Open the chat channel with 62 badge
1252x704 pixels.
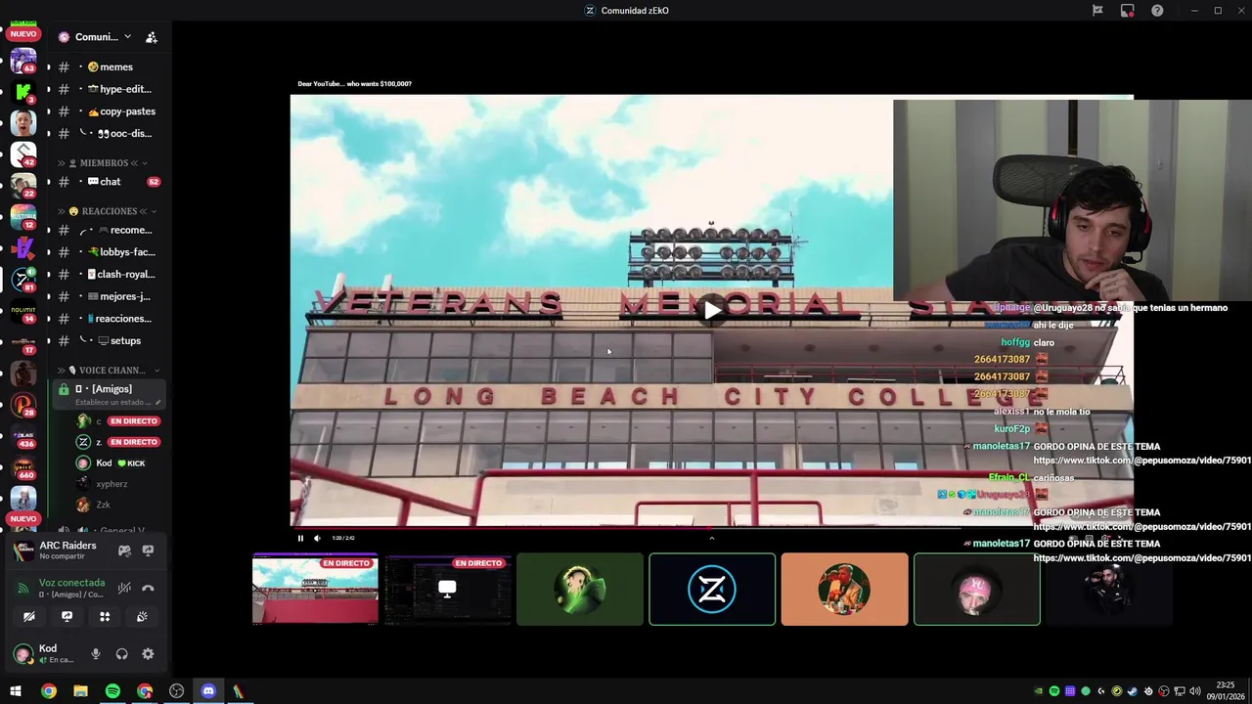(109, 182)
